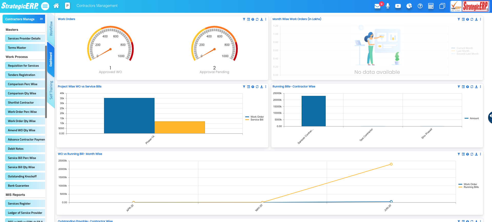Open Services Provider Details
492x222 pixels.
(25, 38)
